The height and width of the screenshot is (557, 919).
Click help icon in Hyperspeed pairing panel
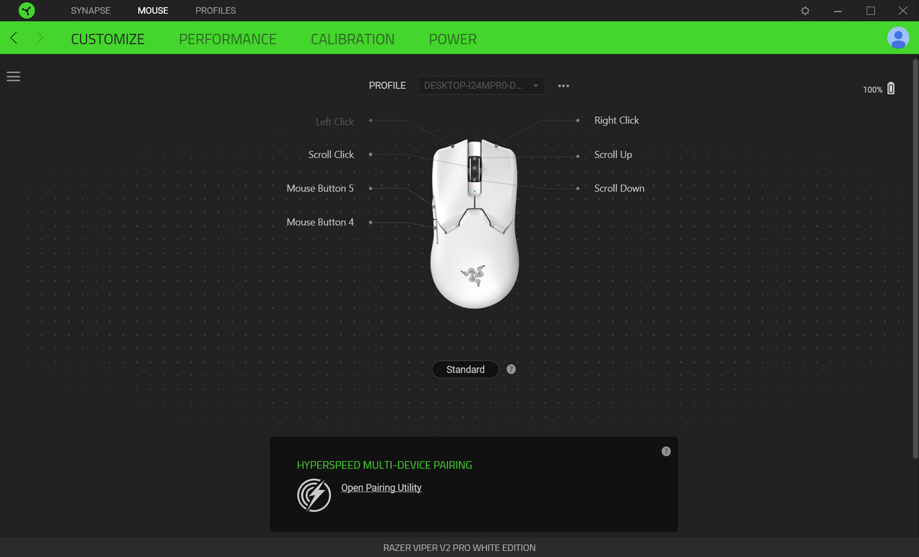(666, 451)
